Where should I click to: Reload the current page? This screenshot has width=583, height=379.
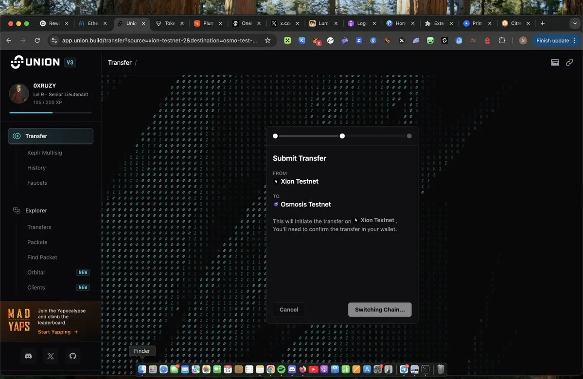(x=37, y=40)
